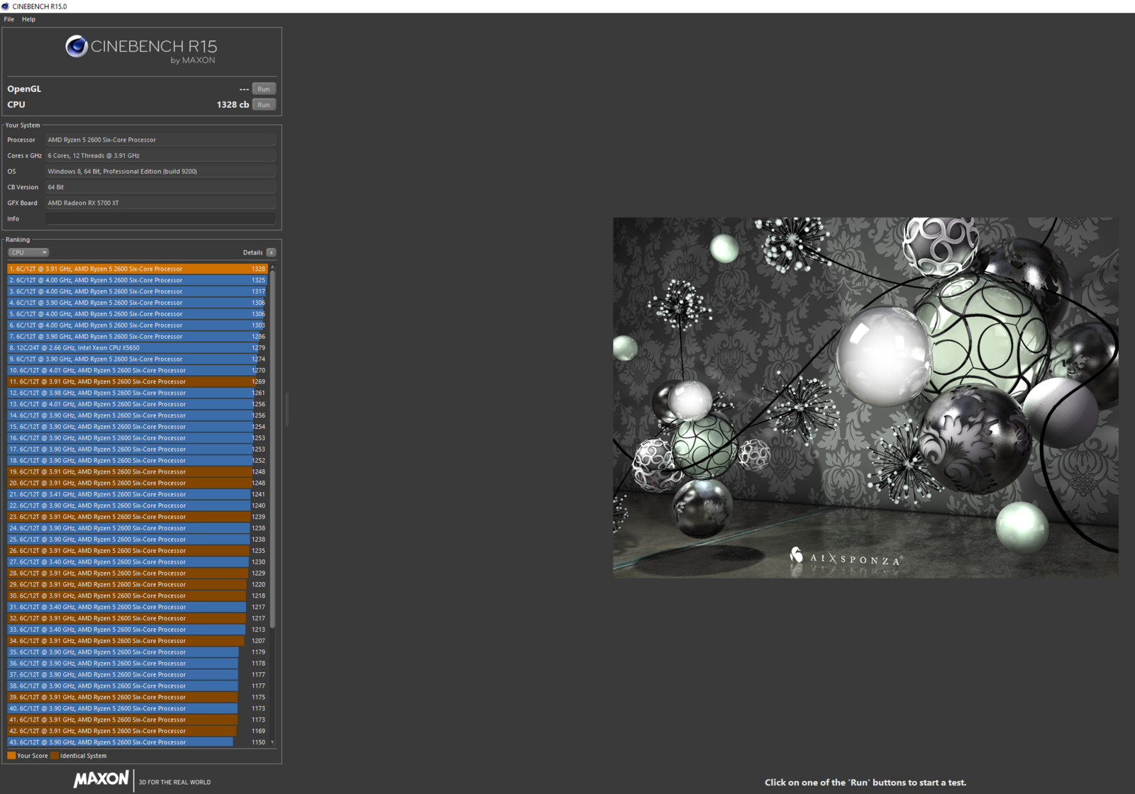1135x794 pixels.
Task: Click the CB Version field 64 Bit
Action: pyautogui.click(x=160, y=187)
